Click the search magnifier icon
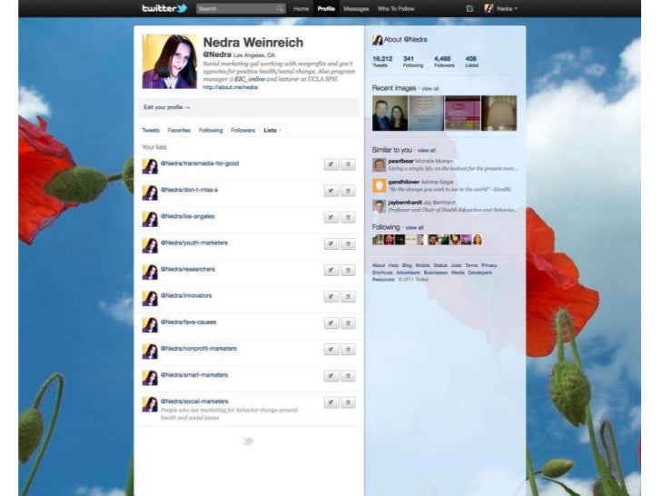Image resolution: width=661 pixels, height=496 pixels. [x=280, y=9]
